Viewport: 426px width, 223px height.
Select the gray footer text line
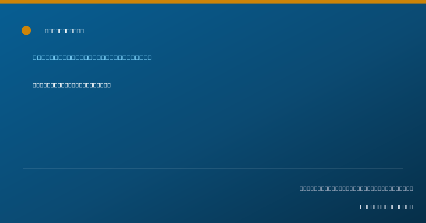(356, 189)
